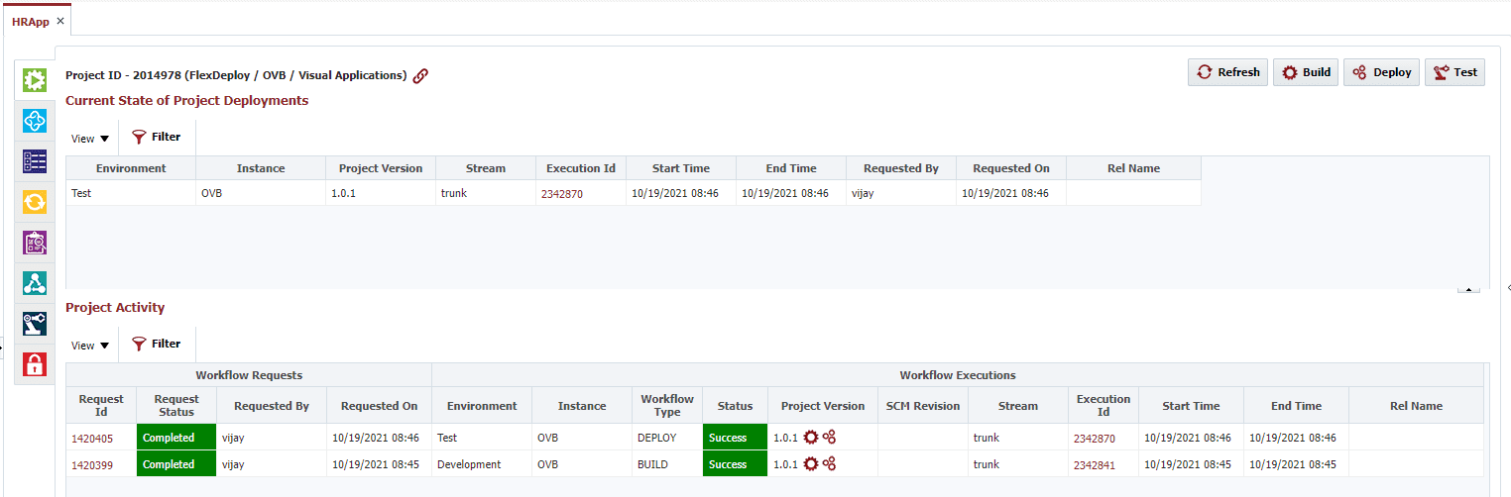
Task: Click the Refresh button
Action: (1227, 72)
